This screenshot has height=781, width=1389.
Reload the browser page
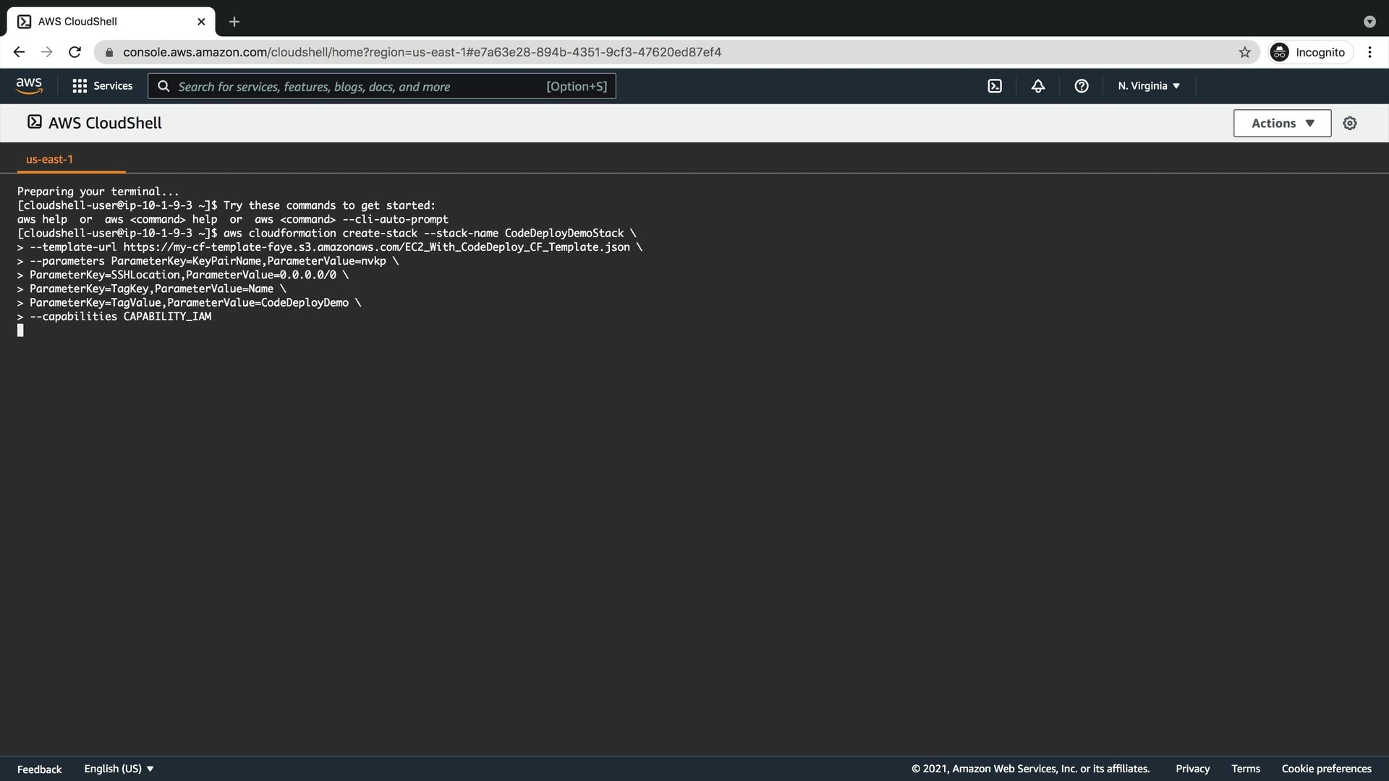click(75, 52)
